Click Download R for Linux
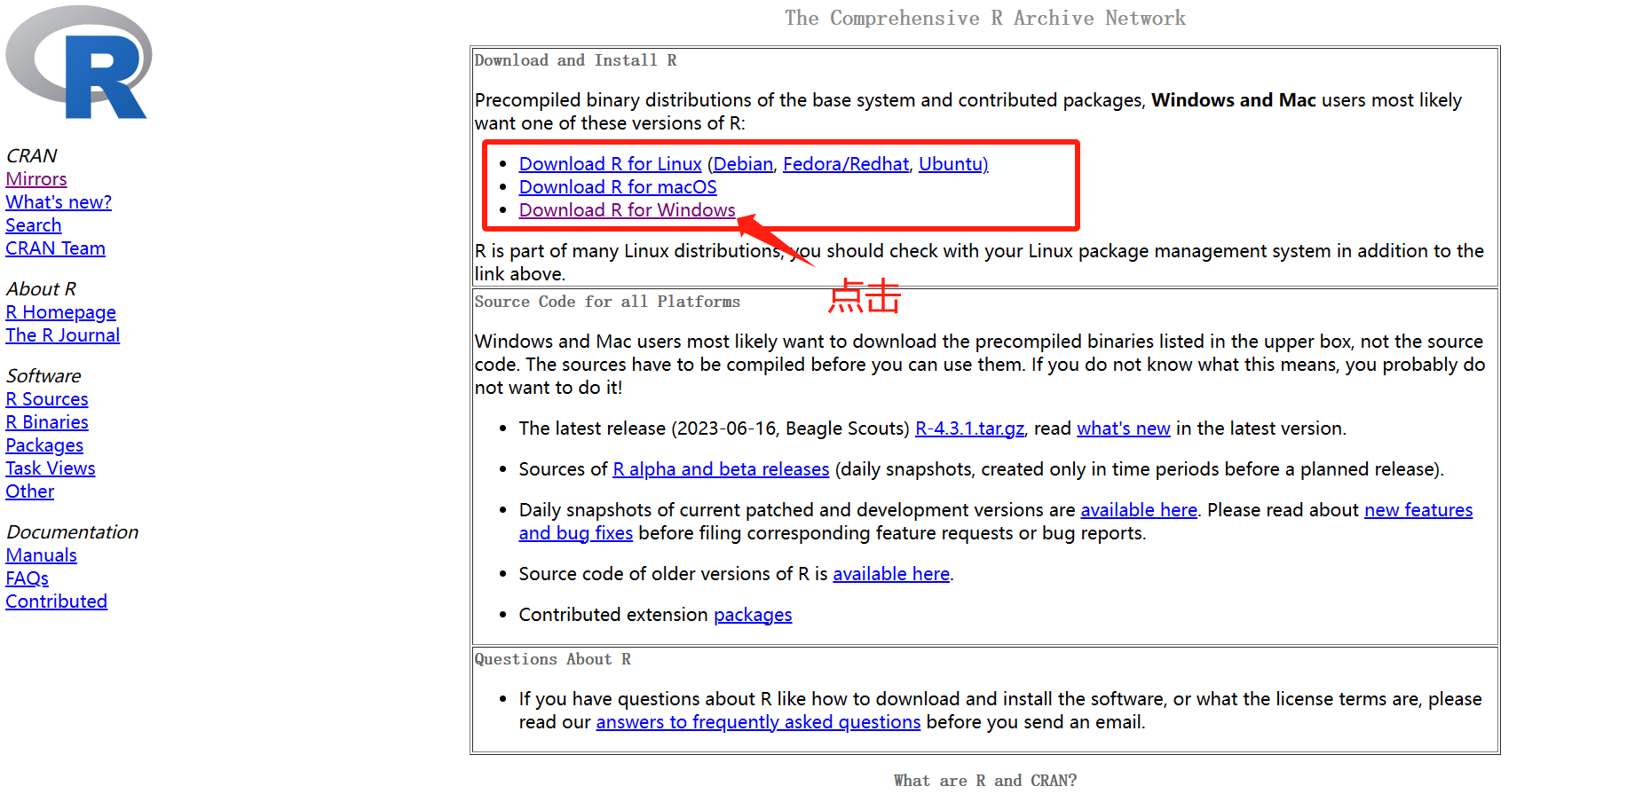 coord(611,164)
